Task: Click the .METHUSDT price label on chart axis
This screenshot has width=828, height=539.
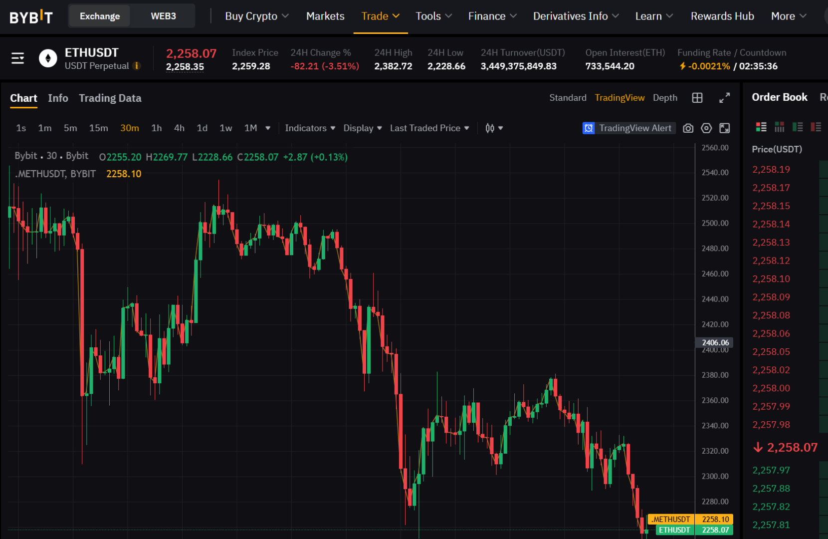Action: pyautogui.click(x=690, y=519)
